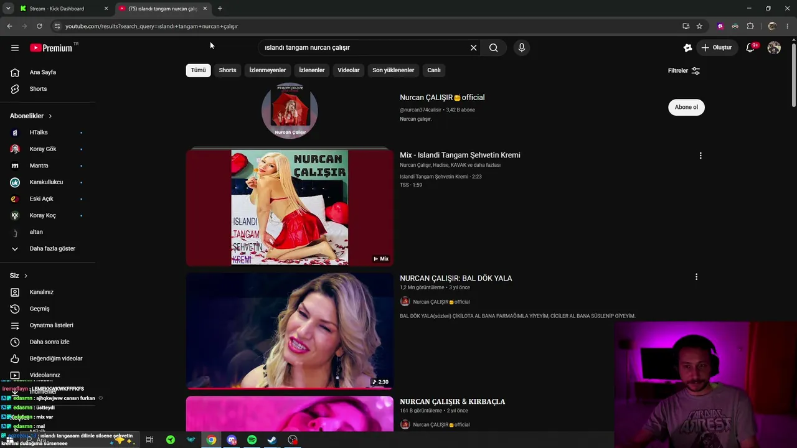The height and width of the screenshot is (448, 797).
Task: Expand the Abonelikler section
Action: (x=31, y=116)
